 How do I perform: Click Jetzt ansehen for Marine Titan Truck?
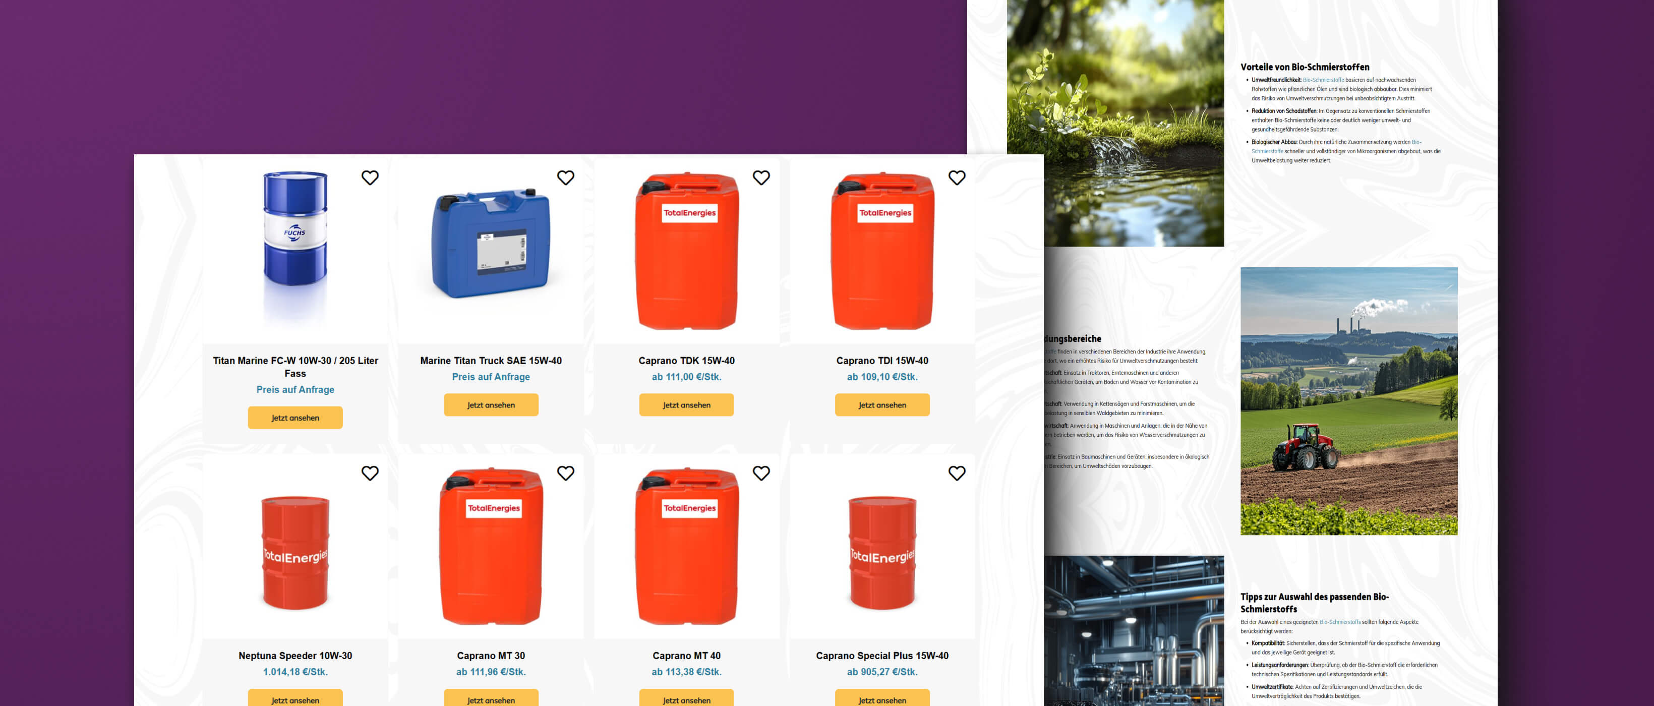pyautogui.click(x=491, y=405)
